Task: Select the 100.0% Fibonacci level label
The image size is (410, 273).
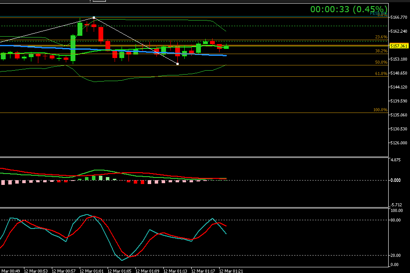Action: tap(380, 110)
